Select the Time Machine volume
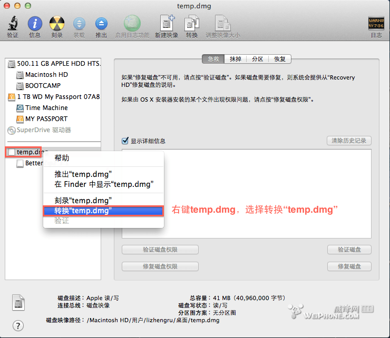Image resolution: width=390 pixels, height=338 pixels. (46, 108)
